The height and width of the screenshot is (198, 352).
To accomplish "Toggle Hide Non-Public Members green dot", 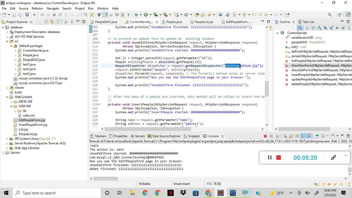I will (337, 28).
